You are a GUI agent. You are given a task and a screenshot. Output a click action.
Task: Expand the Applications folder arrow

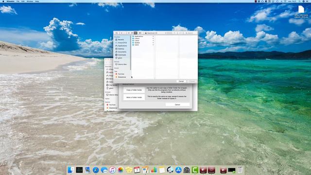click(153, 36)
